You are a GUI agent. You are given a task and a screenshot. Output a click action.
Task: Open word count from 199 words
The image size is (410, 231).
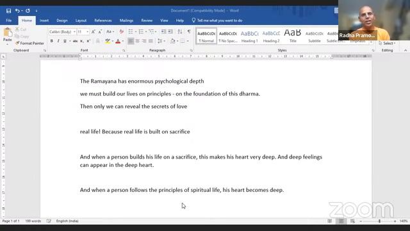(x=33, y=221)
